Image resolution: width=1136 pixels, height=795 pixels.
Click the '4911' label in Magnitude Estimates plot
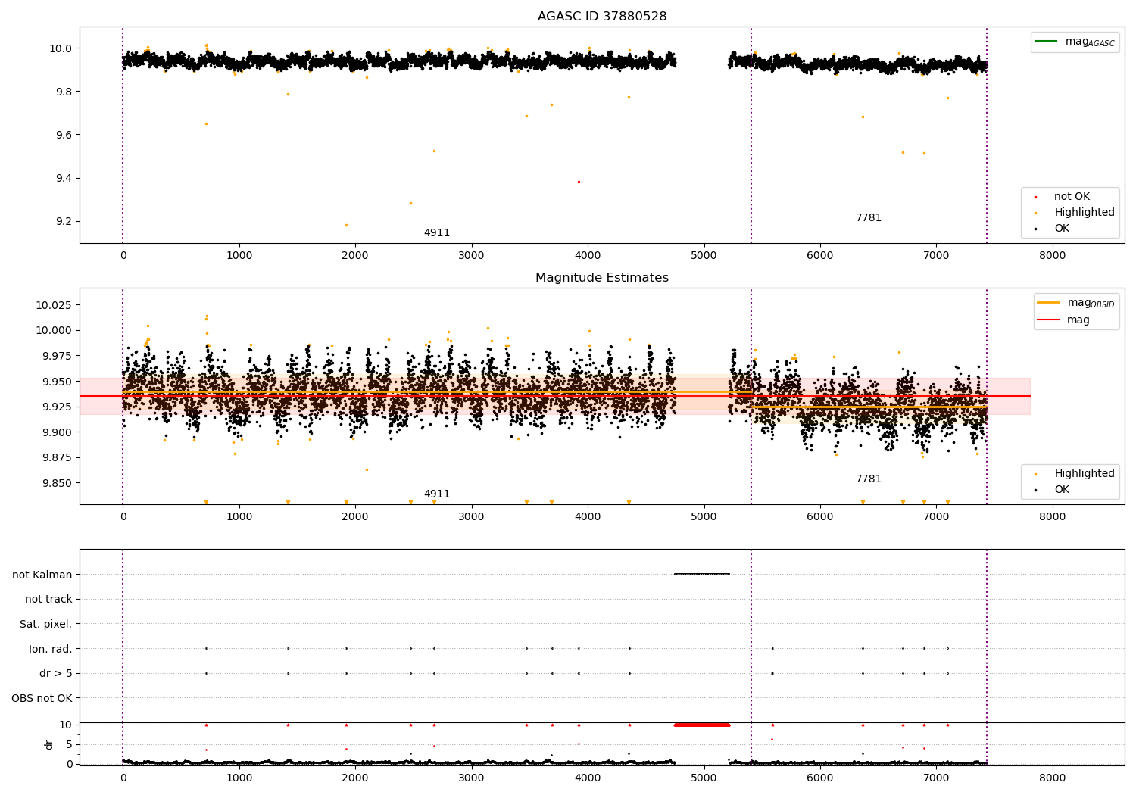coord(437,494)
